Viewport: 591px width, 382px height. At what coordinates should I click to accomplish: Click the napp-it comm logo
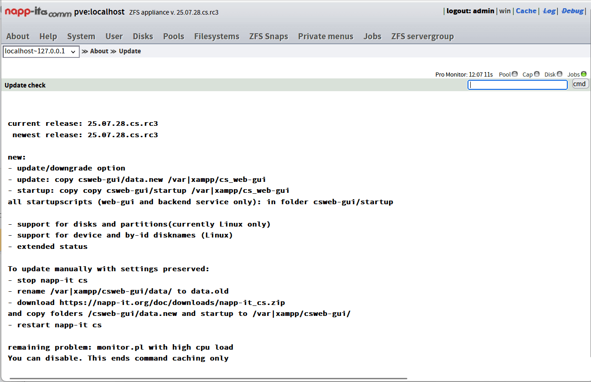(x=38, y=12)
